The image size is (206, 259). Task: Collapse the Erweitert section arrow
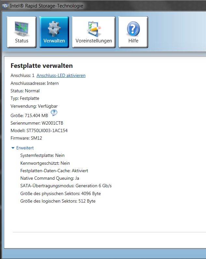pyautogui.click(x=13, y=148)
